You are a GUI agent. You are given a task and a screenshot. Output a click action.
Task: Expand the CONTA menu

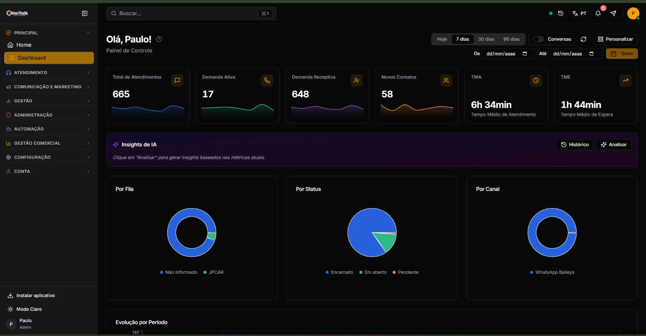point(49,171)
